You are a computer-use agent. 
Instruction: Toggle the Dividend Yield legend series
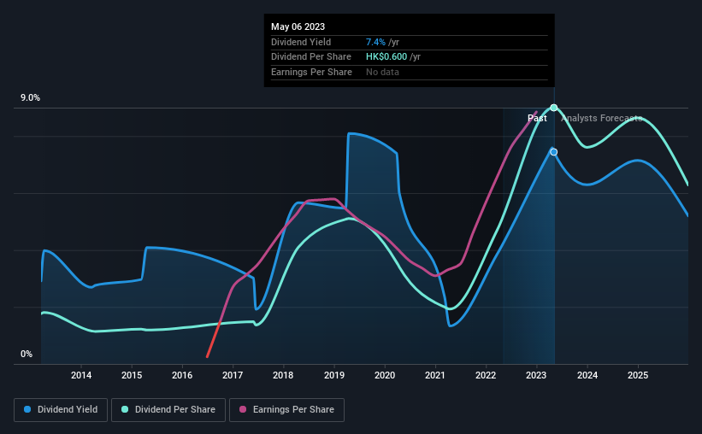pos(61,410)
